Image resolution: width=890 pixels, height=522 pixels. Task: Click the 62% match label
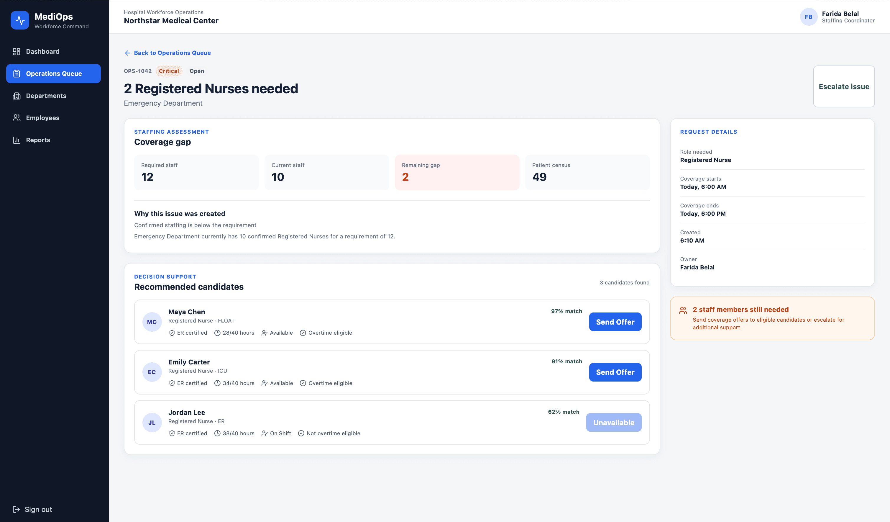click(x=564, y=412)
